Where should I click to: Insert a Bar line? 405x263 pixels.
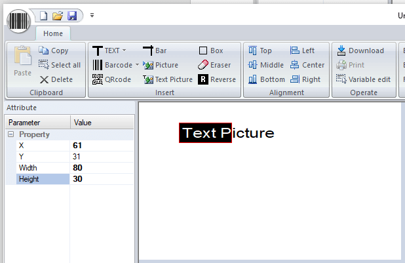[x=155, y=51]
